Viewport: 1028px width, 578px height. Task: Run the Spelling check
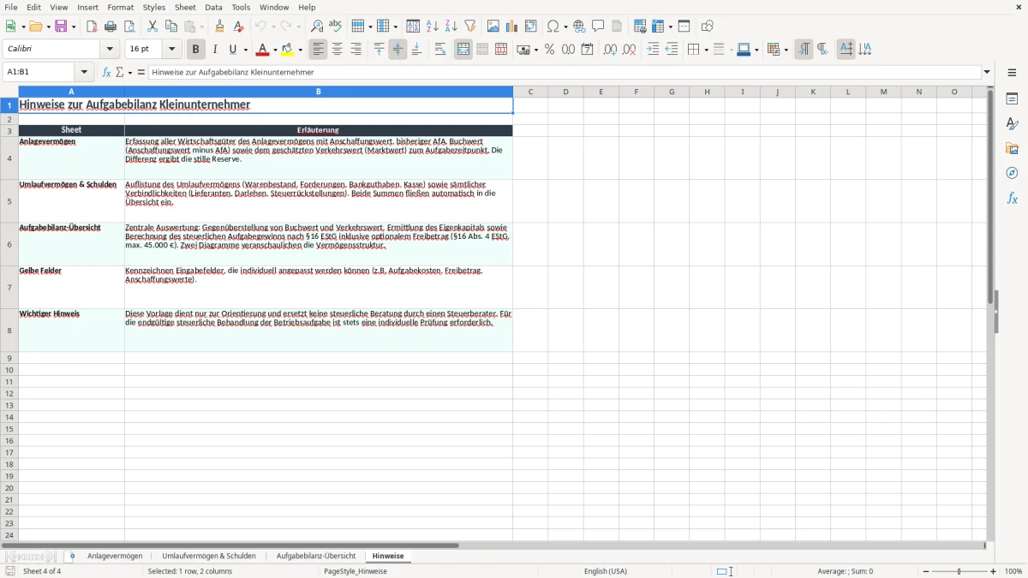coord(336,27)
